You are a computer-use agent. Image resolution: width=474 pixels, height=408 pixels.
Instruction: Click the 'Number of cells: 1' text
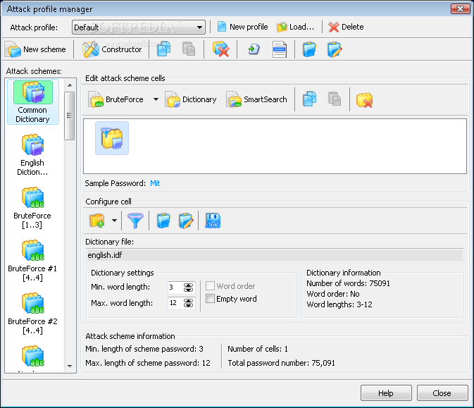[258, 349]
